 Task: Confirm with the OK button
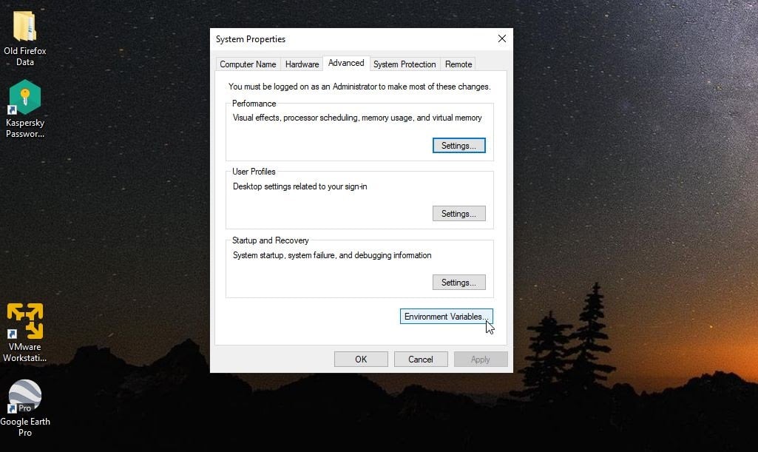click(x=361, y=360)
